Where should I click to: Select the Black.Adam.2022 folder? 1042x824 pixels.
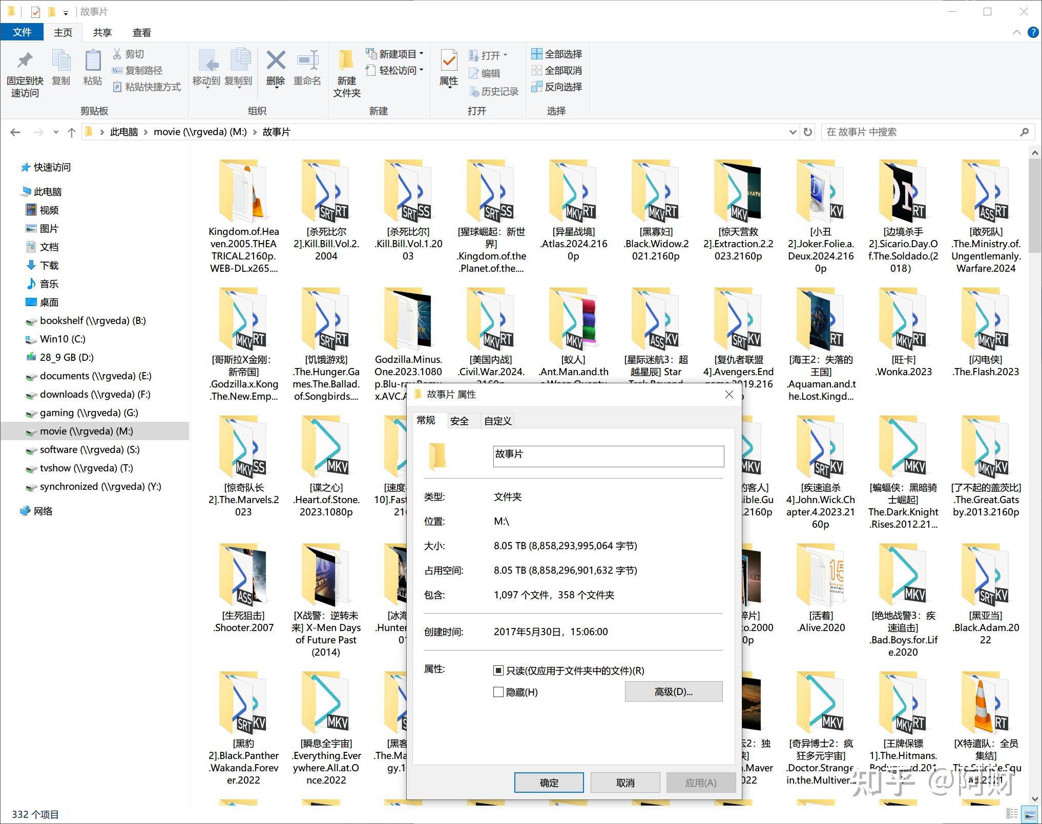[985, 594]
